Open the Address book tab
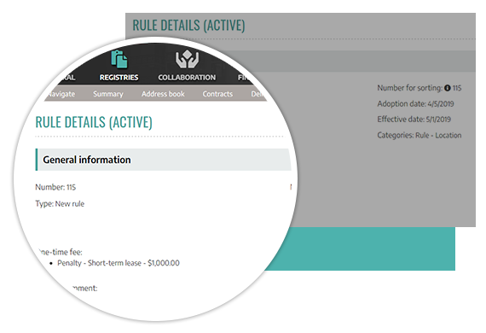 [163, 94]
